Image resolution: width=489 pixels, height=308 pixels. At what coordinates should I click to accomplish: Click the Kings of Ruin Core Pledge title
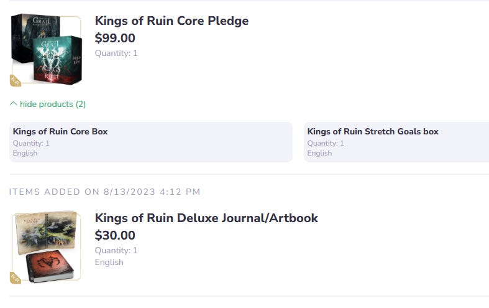(x=171, y=21)
